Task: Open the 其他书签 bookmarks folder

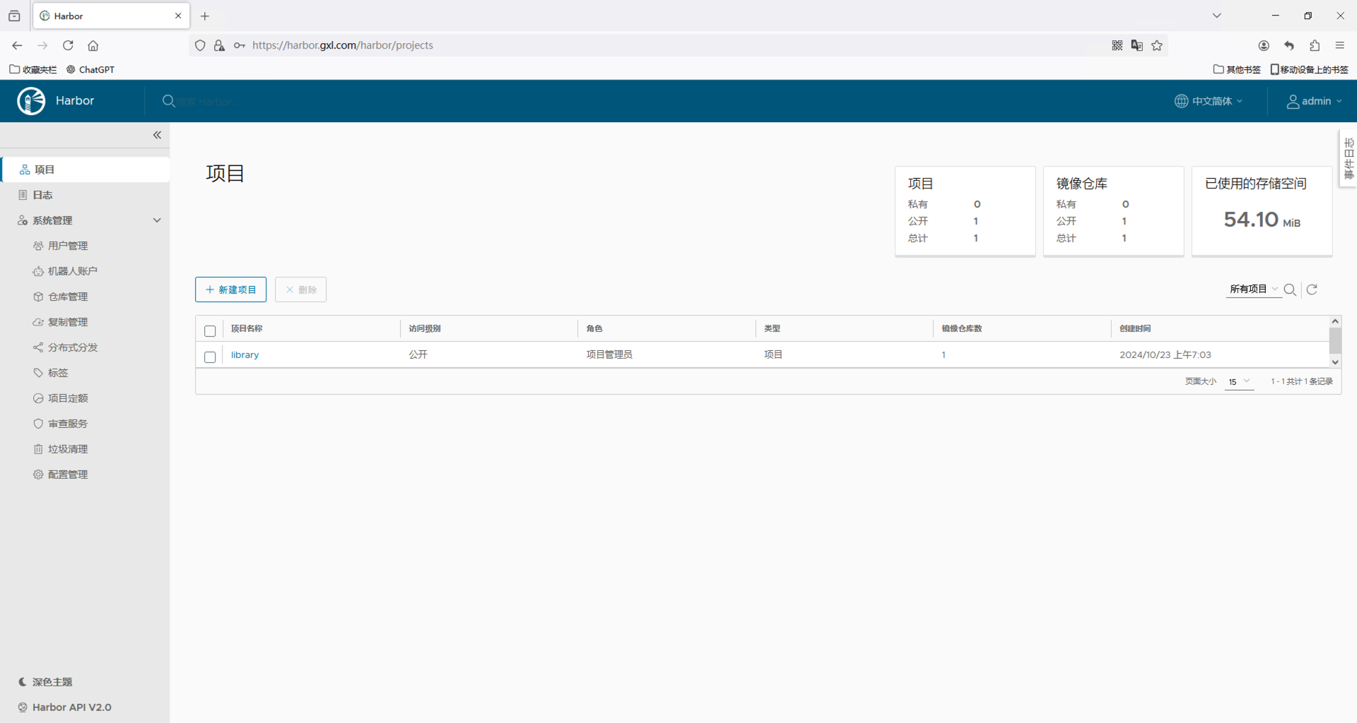Action: [x=1237, y=69]
